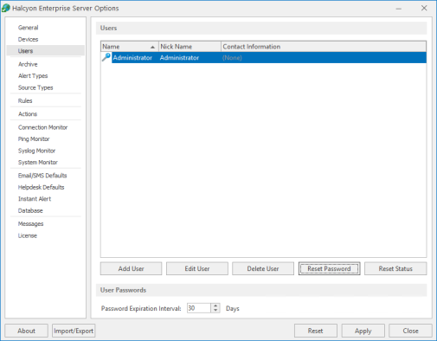The width and height of the screenshot is (437, 341).
Task: Click the Edit User button
Action: [x=197, y=268]
